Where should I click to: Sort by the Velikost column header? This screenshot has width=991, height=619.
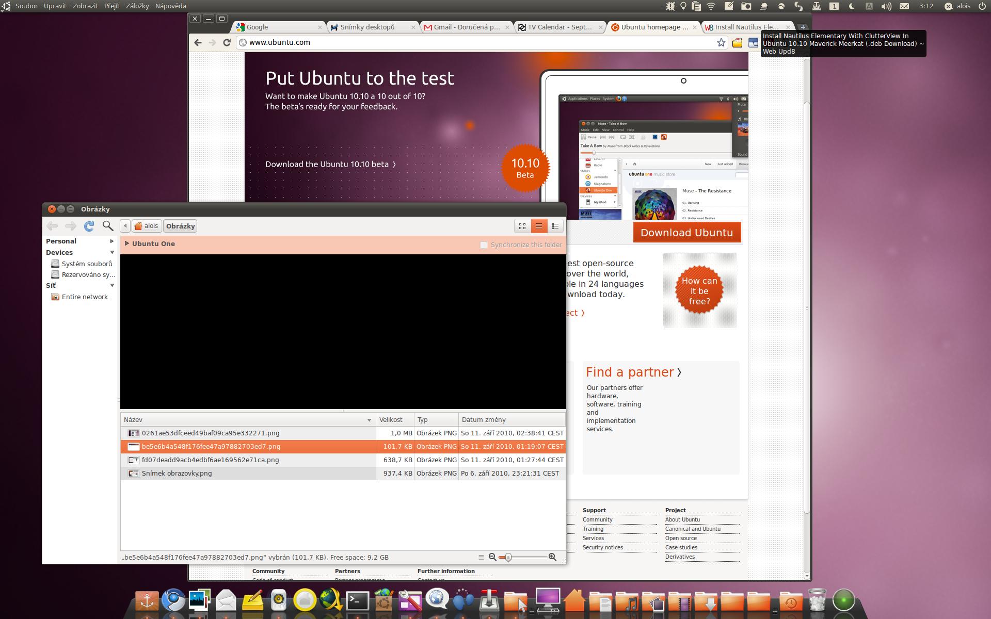pyautogui.click(x=395, y=420)
